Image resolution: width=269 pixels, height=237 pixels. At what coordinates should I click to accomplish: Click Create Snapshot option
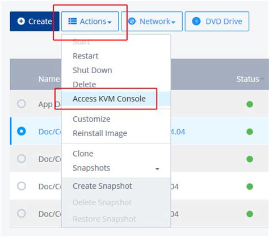click(x=102, y=186)
